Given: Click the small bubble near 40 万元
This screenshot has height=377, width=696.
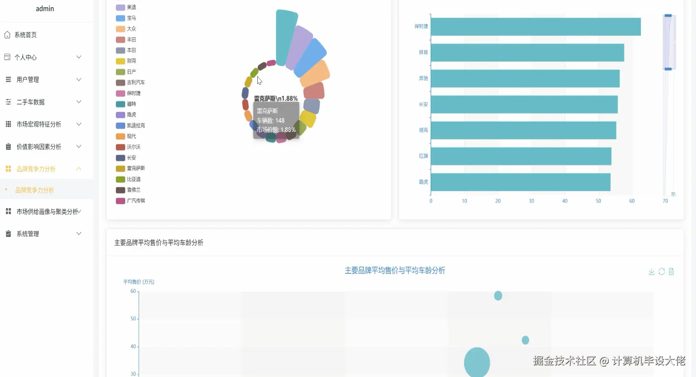Looking at the screenshot, I should [525, 340].
